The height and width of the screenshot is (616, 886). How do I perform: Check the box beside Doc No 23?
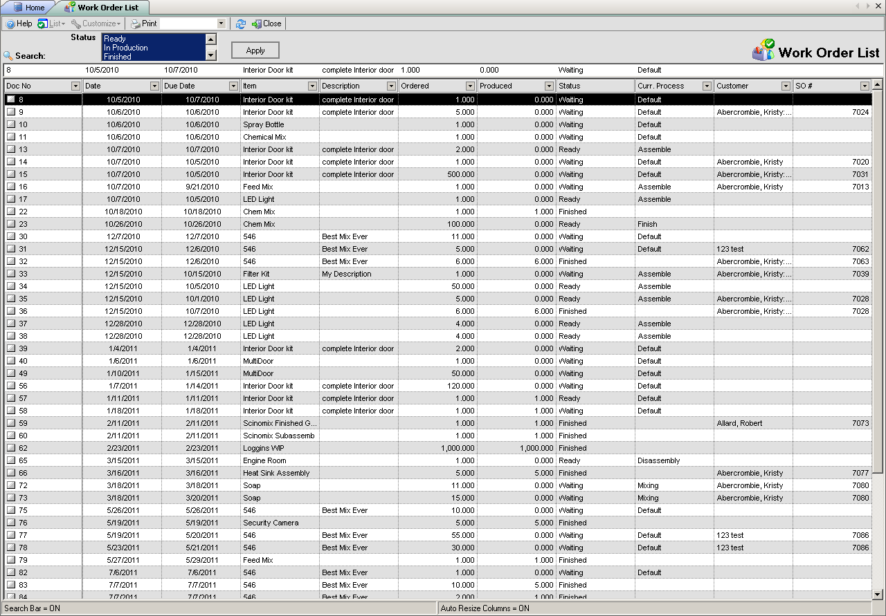click(x=11, y=224)
